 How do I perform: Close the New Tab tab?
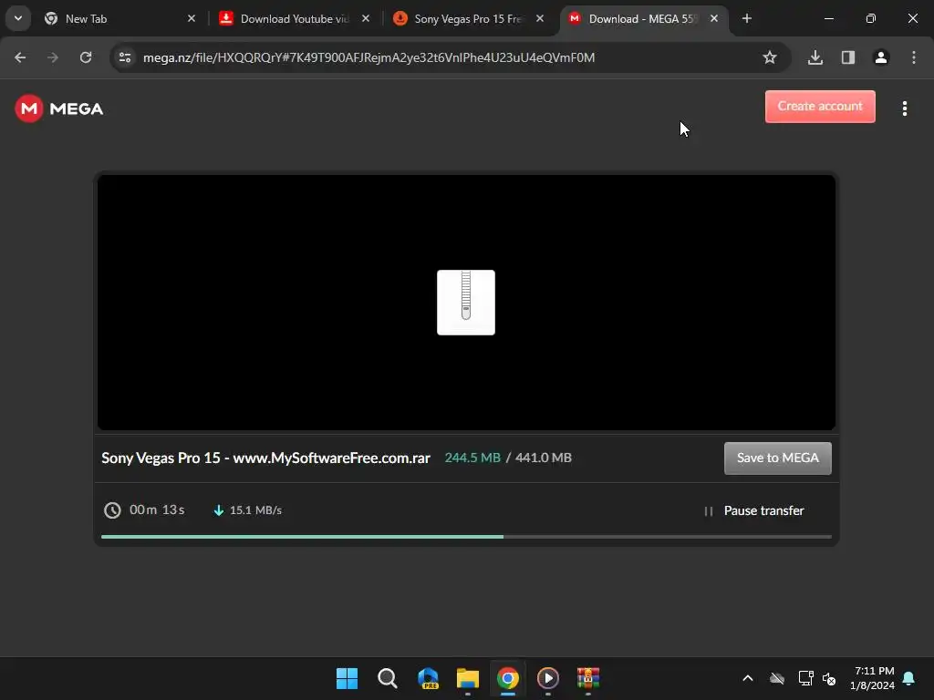192,18
